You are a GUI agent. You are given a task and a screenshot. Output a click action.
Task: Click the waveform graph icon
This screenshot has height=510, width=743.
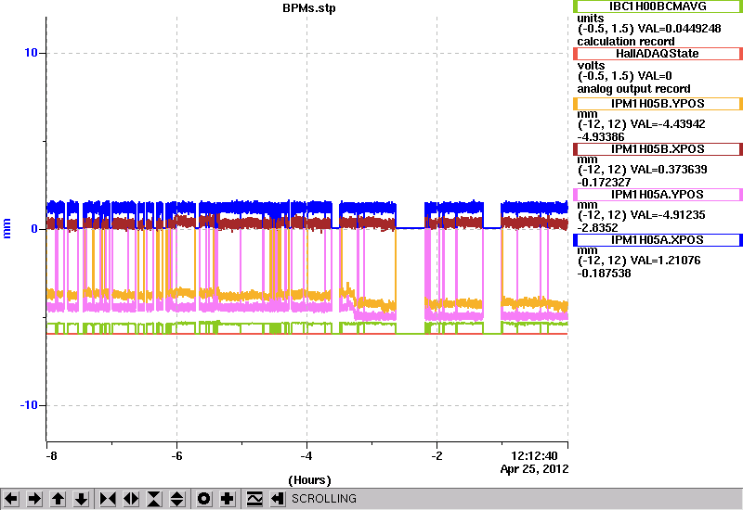[x=254, y=499]
